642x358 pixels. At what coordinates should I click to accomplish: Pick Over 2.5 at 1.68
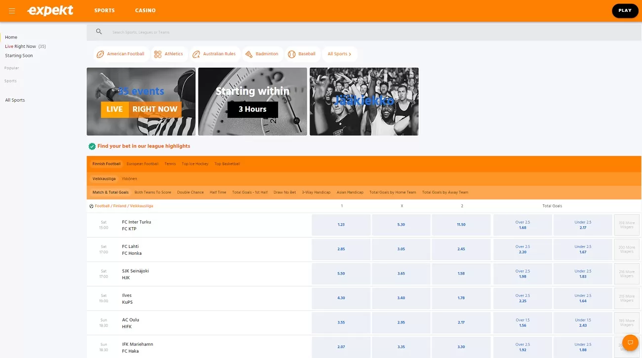pyautogui.click(x=522, y=225)
